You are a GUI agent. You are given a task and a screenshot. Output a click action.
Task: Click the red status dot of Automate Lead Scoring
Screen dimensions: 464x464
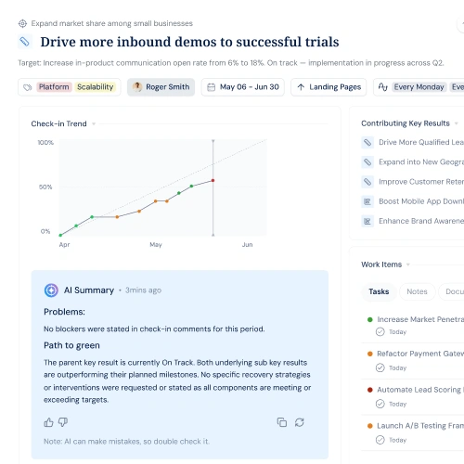[x=369, y=390]
